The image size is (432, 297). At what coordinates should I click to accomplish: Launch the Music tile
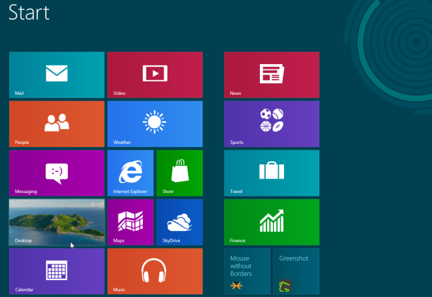(x=155, y=271)
